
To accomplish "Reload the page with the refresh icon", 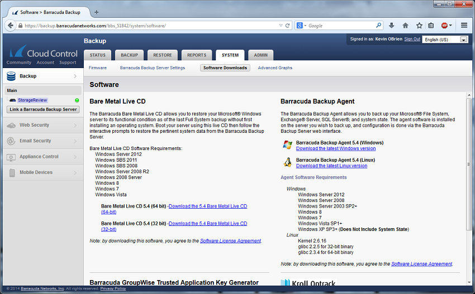I will tap(288, 26).
